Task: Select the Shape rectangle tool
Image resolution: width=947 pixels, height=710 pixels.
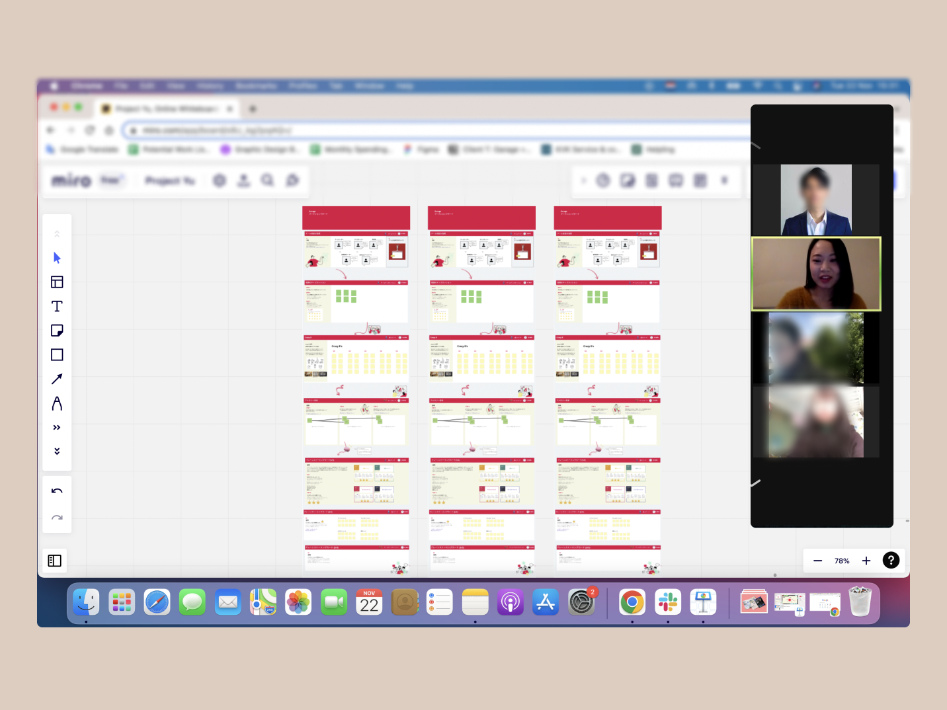Action: click(57, 355)
